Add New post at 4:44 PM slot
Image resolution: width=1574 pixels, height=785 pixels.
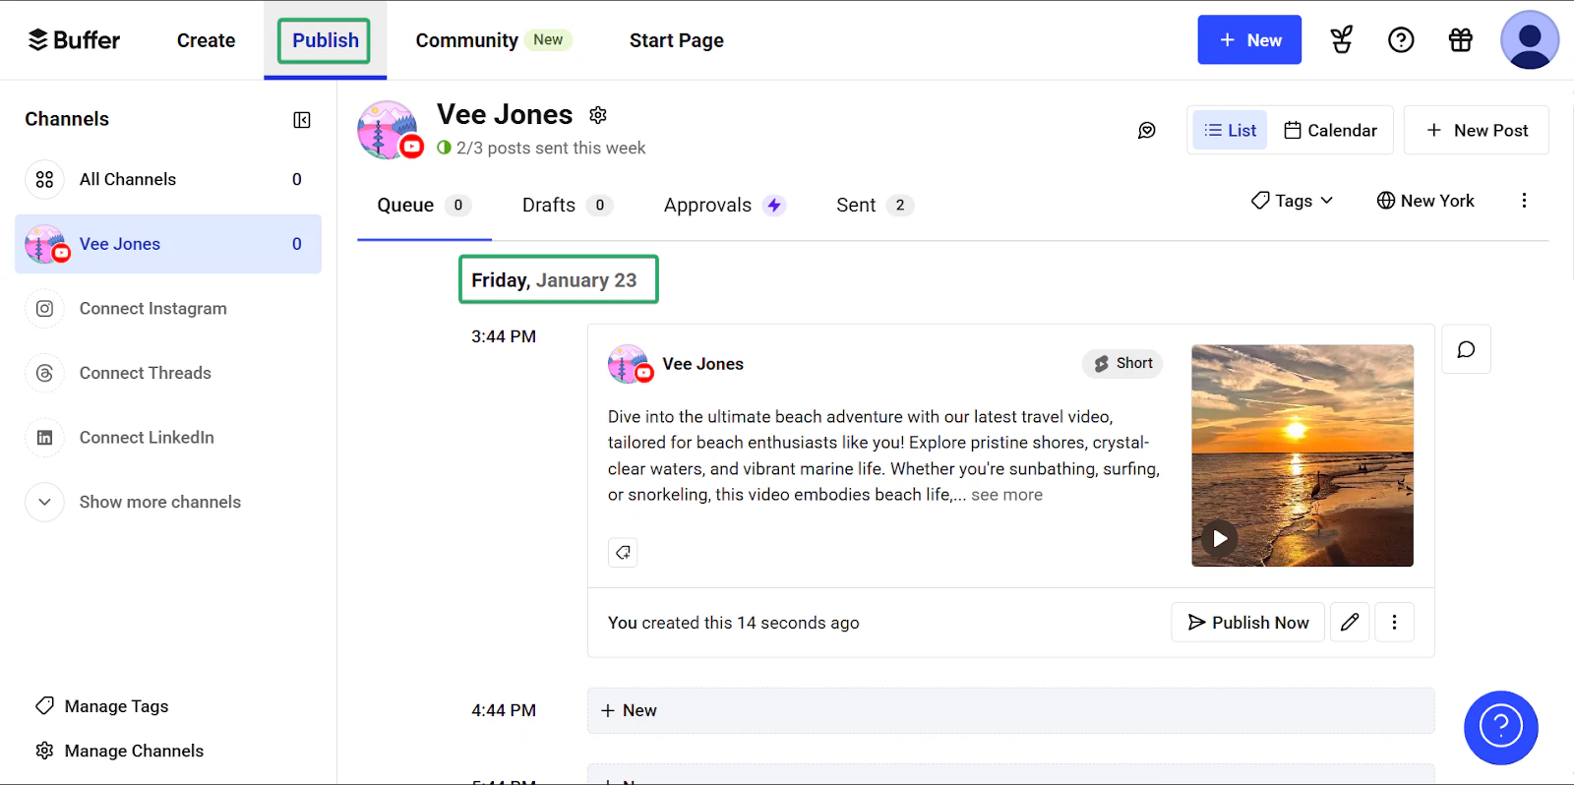click(x=1010, y=710)
